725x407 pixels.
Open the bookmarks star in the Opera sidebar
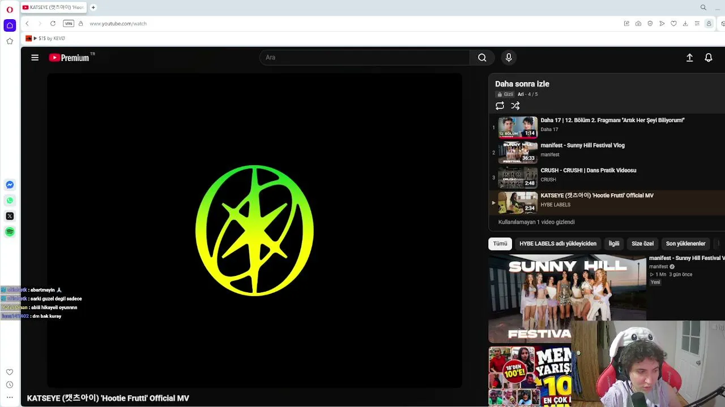[x=10, y=41]
